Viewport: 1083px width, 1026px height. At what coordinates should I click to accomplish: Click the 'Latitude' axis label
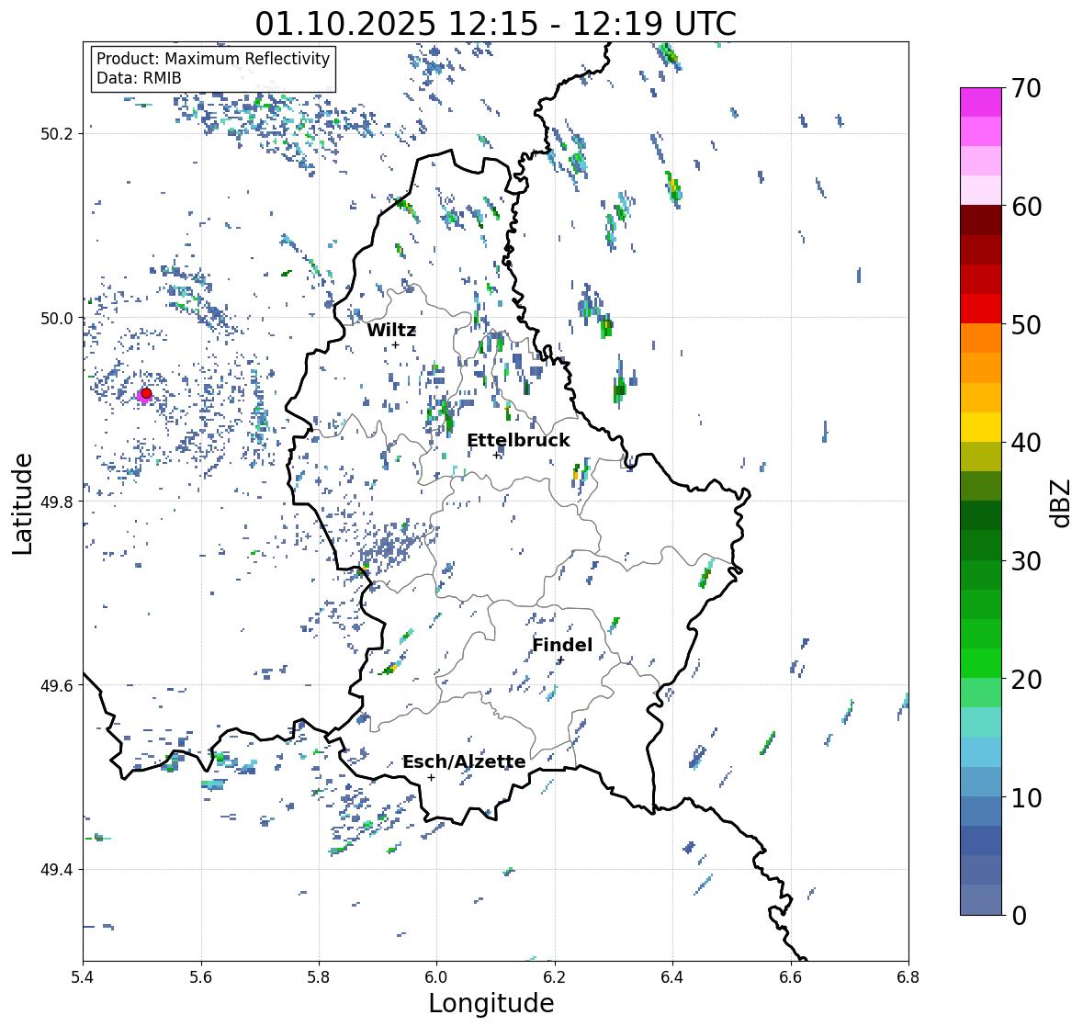22,503
